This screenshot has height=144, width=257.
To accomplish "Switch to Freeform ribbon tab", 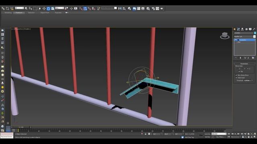I will pyautogui.click(x=19, y=12).
